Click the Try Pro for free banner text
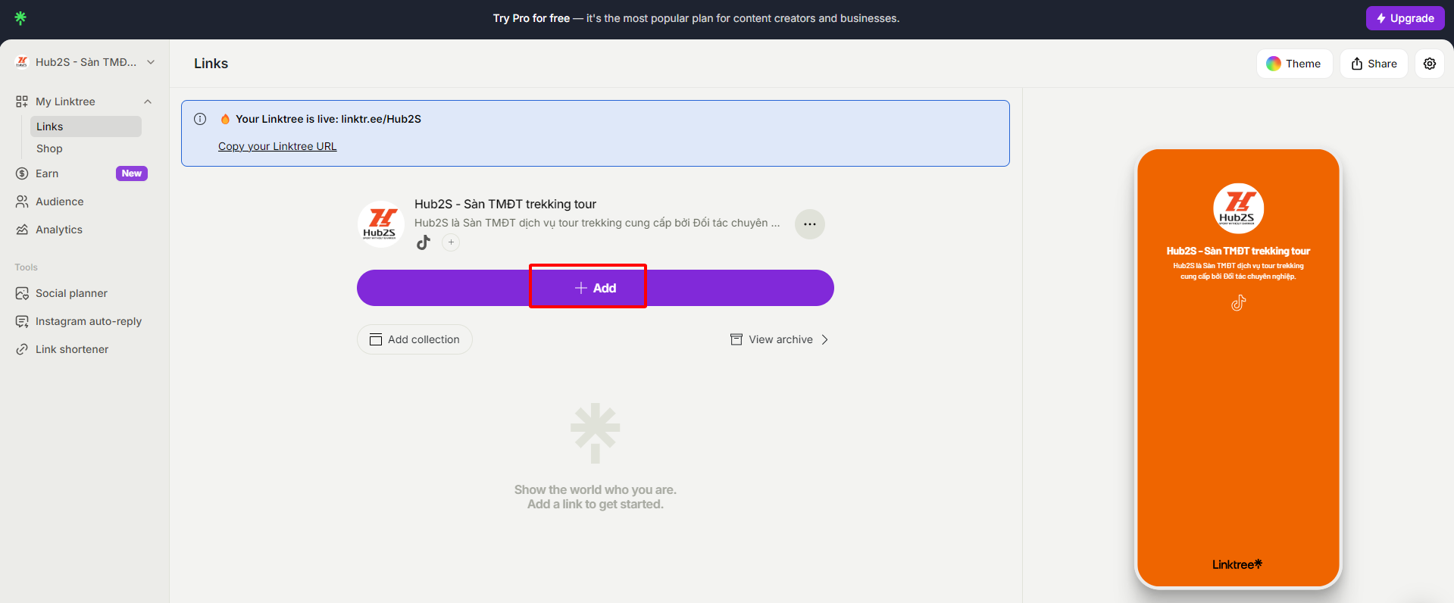 coord(696,18)
